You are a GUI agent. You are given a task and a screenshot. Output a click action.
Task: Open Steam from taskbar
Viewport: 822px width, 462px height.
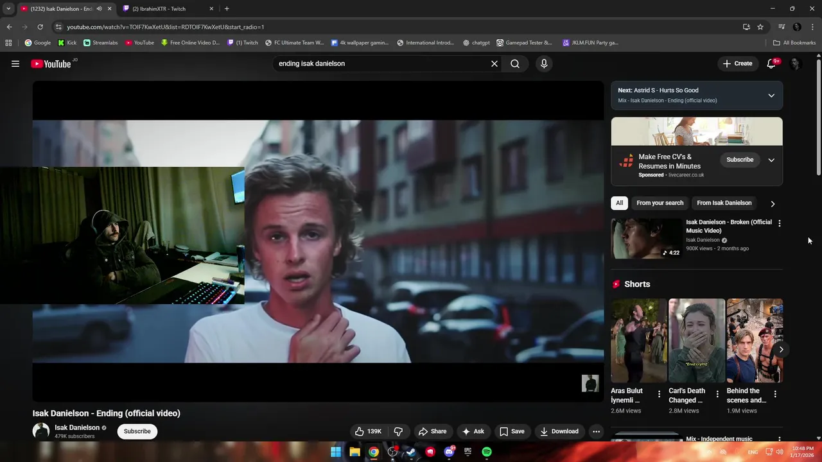coord(411,452)
